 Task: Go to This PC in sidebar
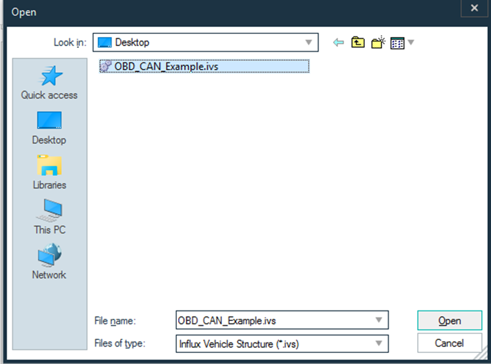pos(49,217)
